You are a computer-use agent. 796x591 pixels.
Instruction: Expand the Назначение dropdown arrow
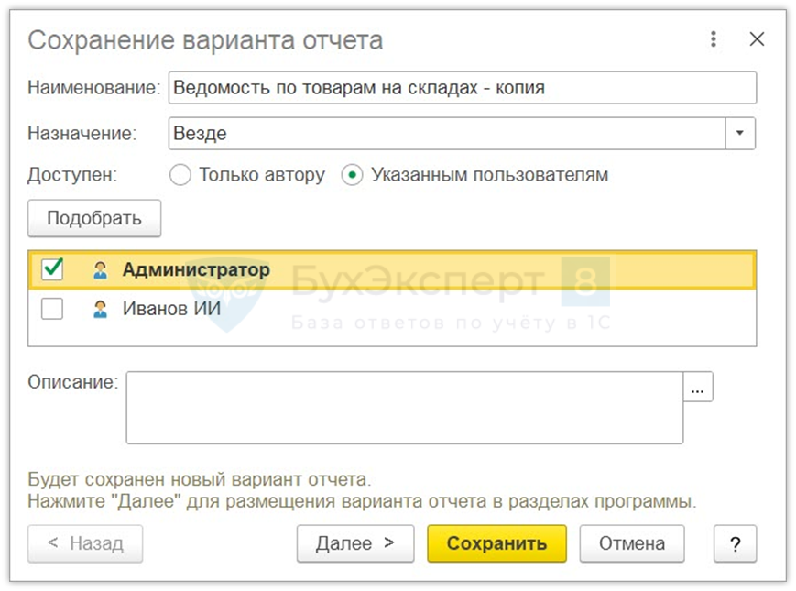coord(740,133)
